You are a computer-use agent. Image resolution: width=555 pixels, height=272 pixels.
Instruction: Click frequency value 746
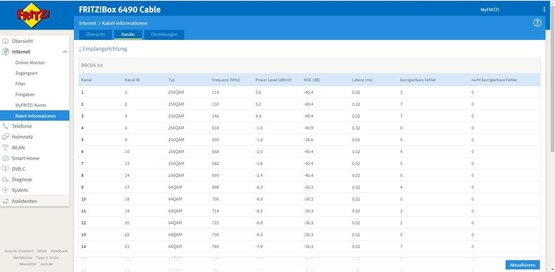click(215, 246)
